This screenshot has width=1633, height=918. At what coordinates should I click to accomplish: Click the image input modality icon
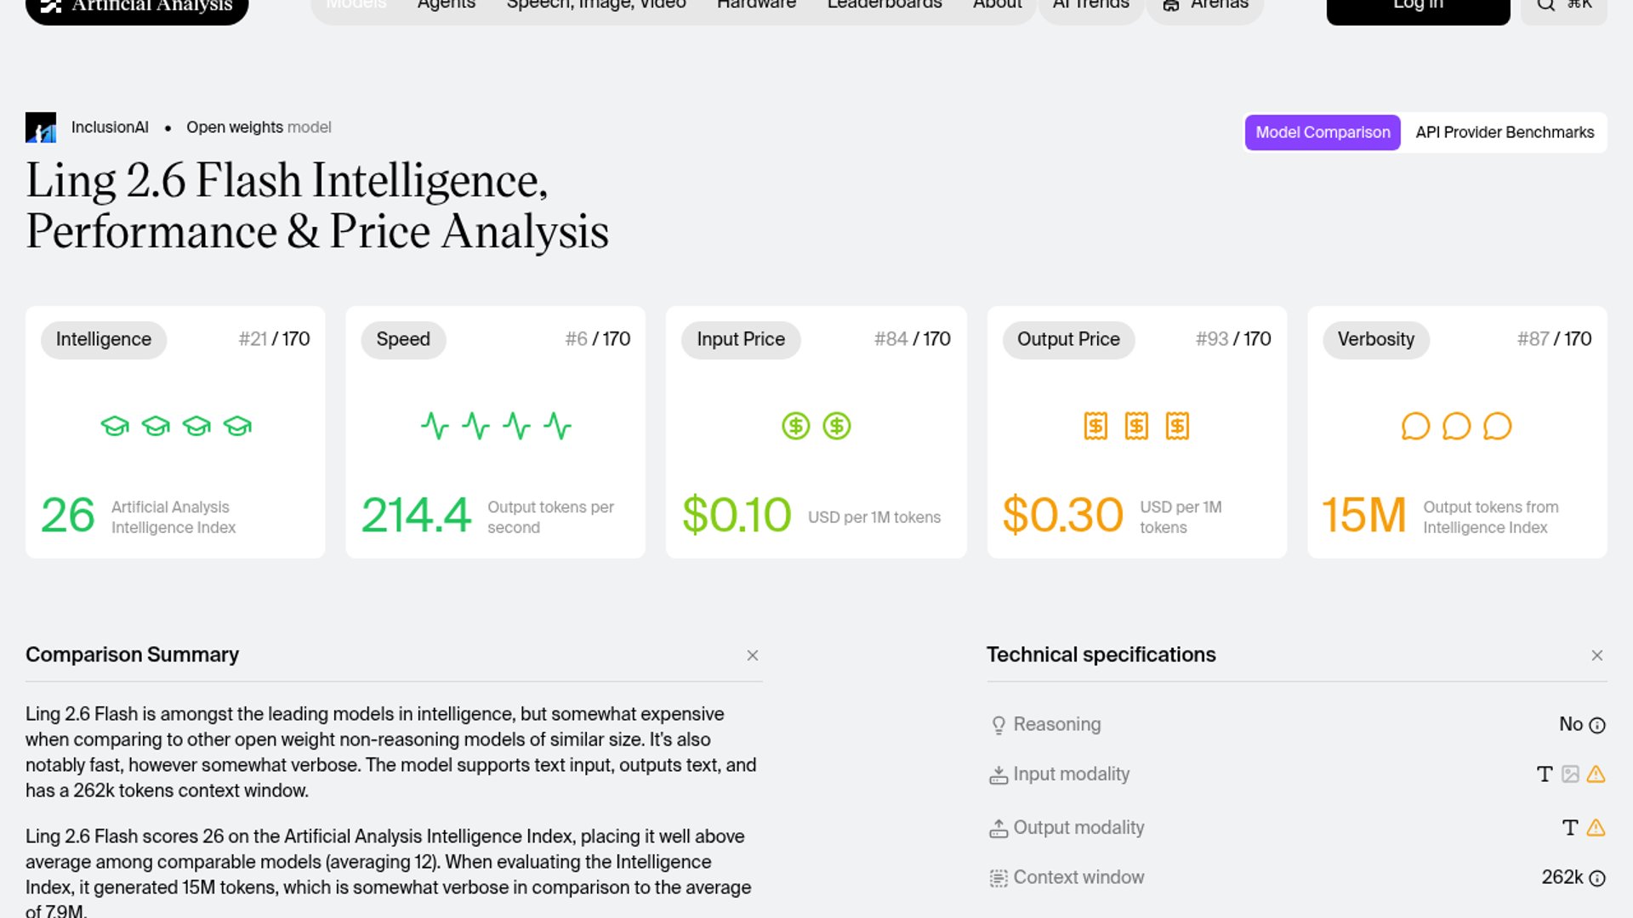click(1570, 774)
